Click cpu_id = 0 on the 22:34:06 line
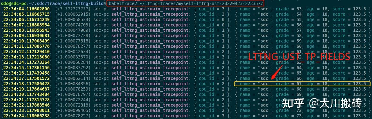372x119 pixels. [211, 19]
